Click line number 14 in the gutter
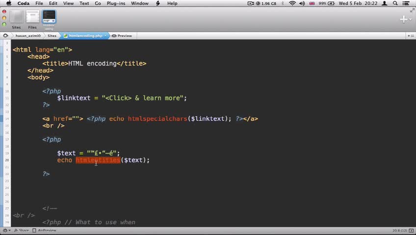The image size is (416, 235). pos(7,119)
